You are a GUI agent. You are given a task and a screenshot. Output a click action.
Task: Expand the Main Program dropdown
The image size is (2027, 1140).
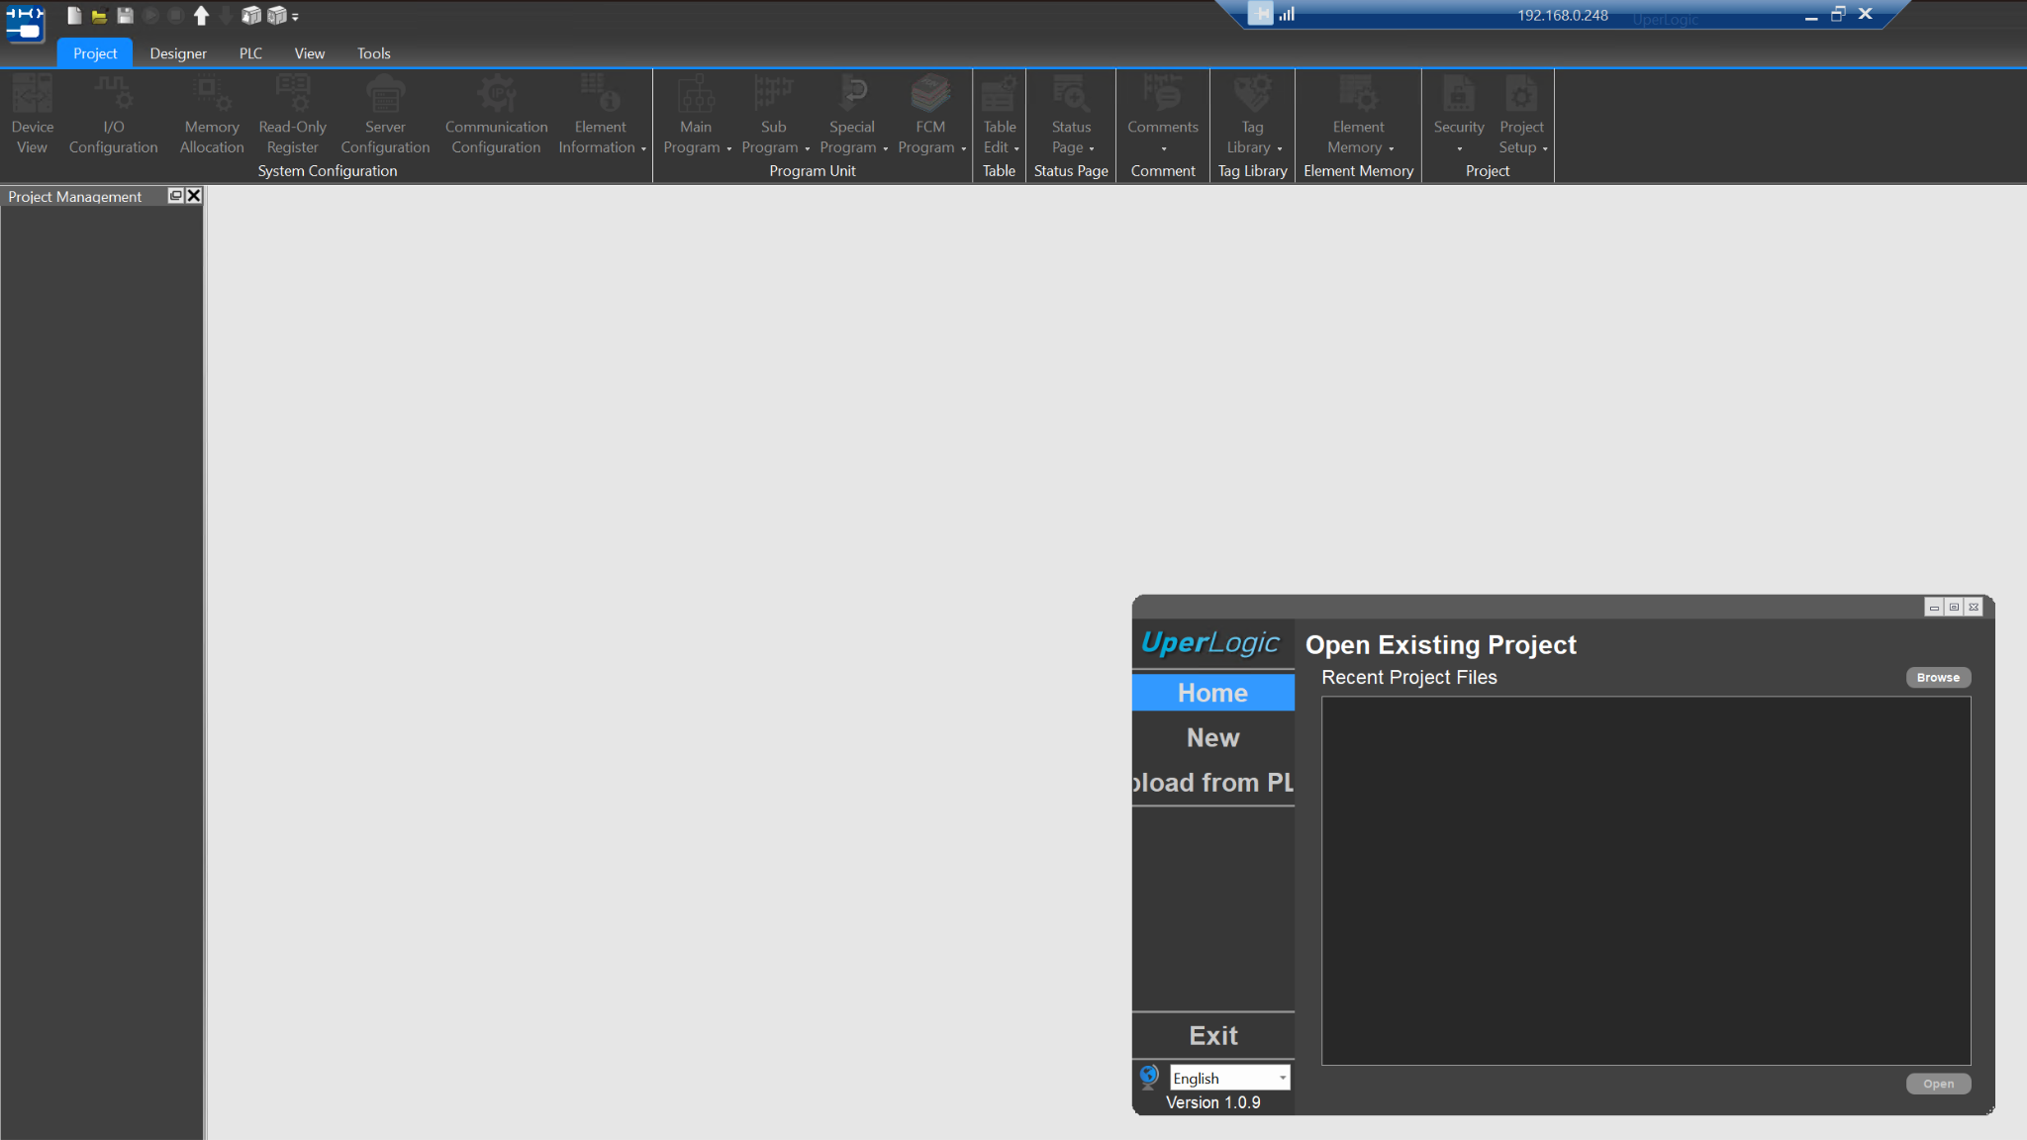pyautogui.click(x=728, y=148)
